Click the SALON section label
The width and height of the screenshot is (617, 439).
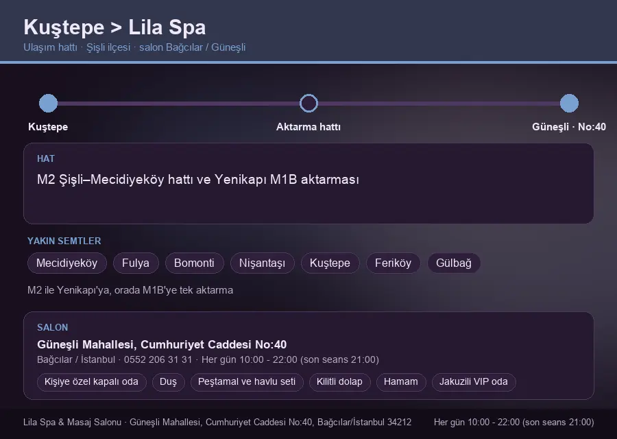[52, 328]
